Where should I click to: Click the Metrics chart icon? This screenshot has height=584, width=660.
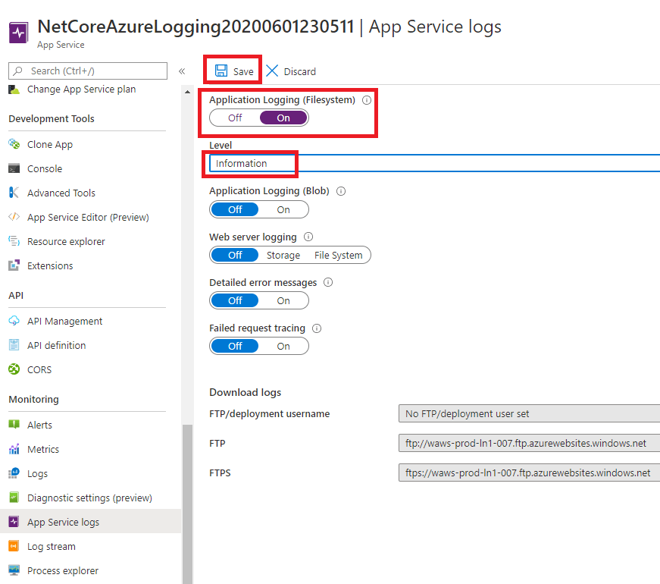(x=14, y=449)
